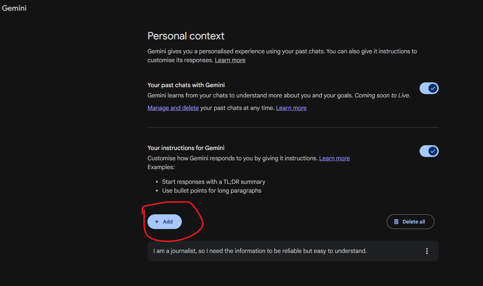This screenshot has height=286, width=483.
Task: Click the Gemini logo in the top corner
Action: coord(14,8)
